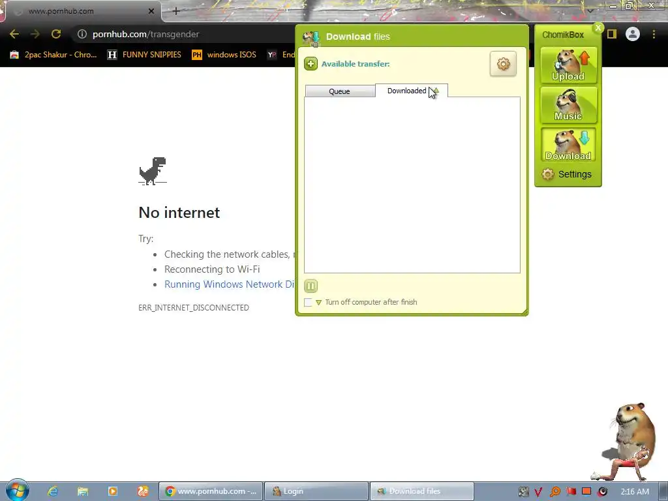Switch to Chrome window in taskbar
Image resolution: width=668 pixels, height=501 pixels.
(x=211, y=491)
